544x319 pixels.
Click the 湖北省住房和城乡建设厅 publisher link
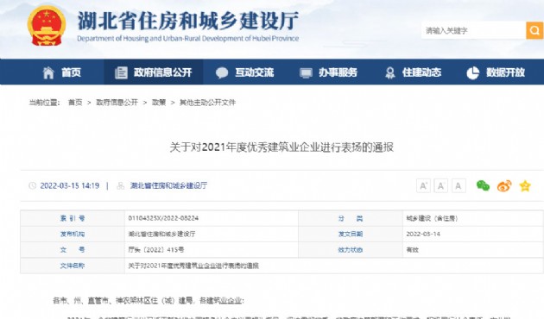[x=168, y=185]
